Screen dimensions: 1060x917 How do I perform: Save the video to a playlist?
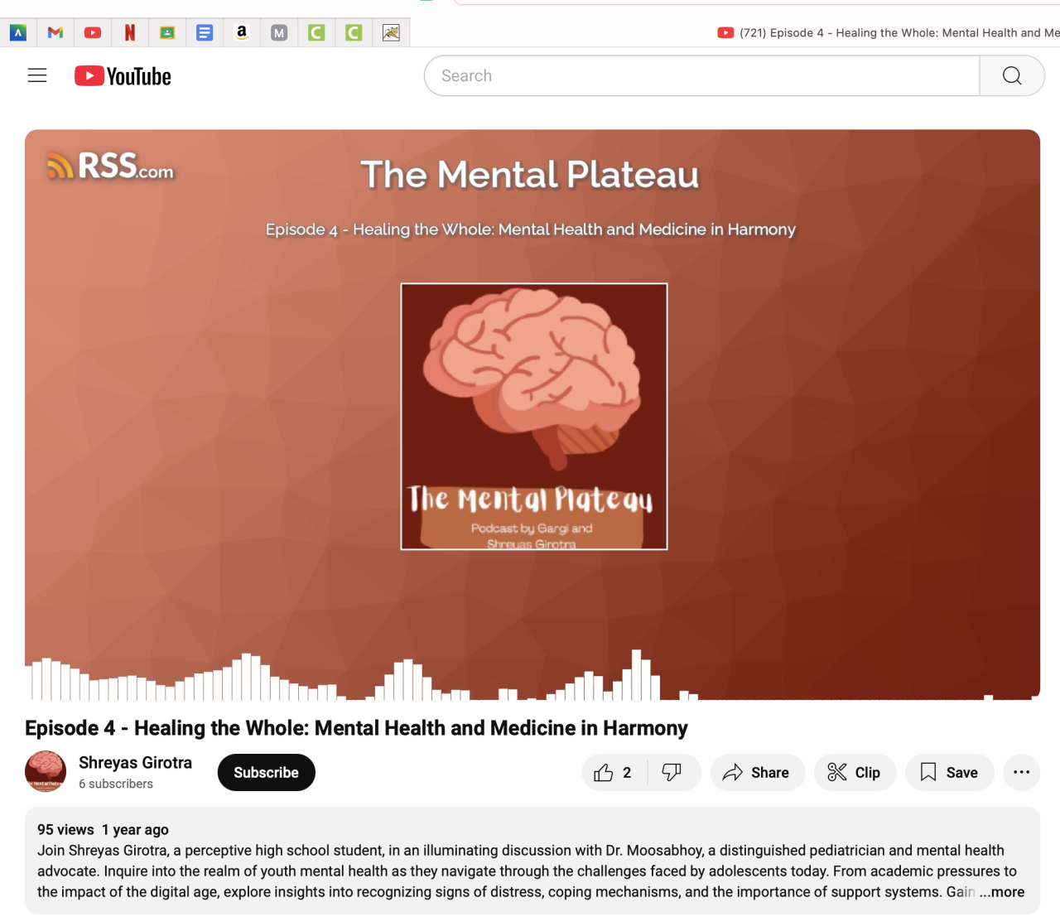point(949,773)
